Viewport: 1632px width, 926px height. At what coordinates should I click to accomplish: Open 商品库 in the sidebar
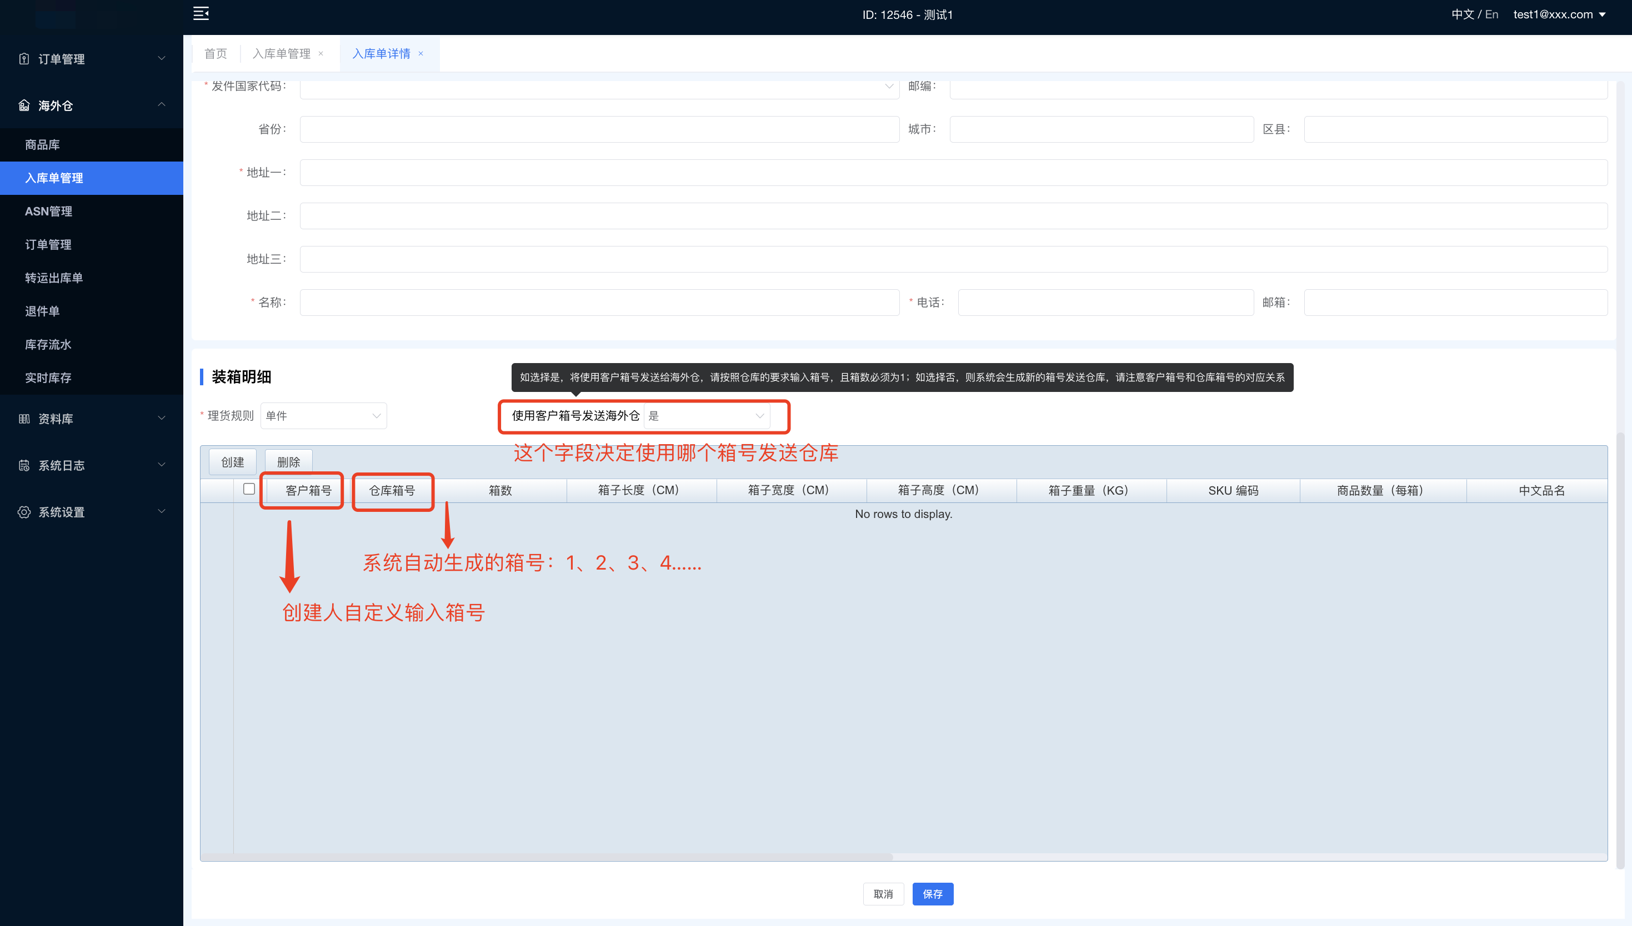(x=92, y=144)
